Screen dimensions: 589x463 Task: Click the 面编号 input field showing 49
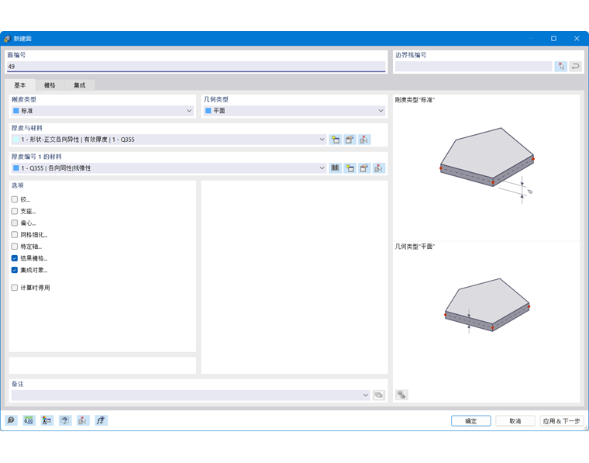(x=196, y=67)
